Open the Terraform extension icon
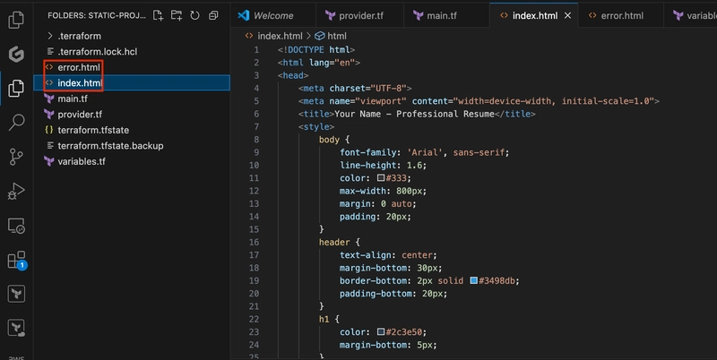Viewport: 717px width, 360px height. (16, 294)
